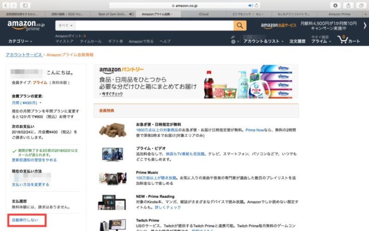This screenshot has height=231, width=369.
Task: Click 映画もTV番組も見放題 link
Action: tap(186, 154)
